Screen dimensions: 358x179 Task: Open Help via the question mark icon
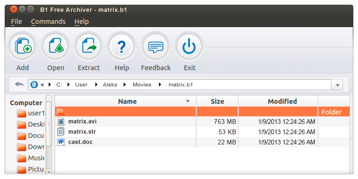pos(122,47)
